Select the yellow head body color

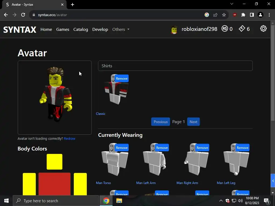pyautogui.click(x=55, y=162)
